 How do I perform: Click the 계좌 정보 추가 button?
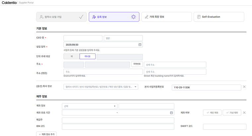46,134
